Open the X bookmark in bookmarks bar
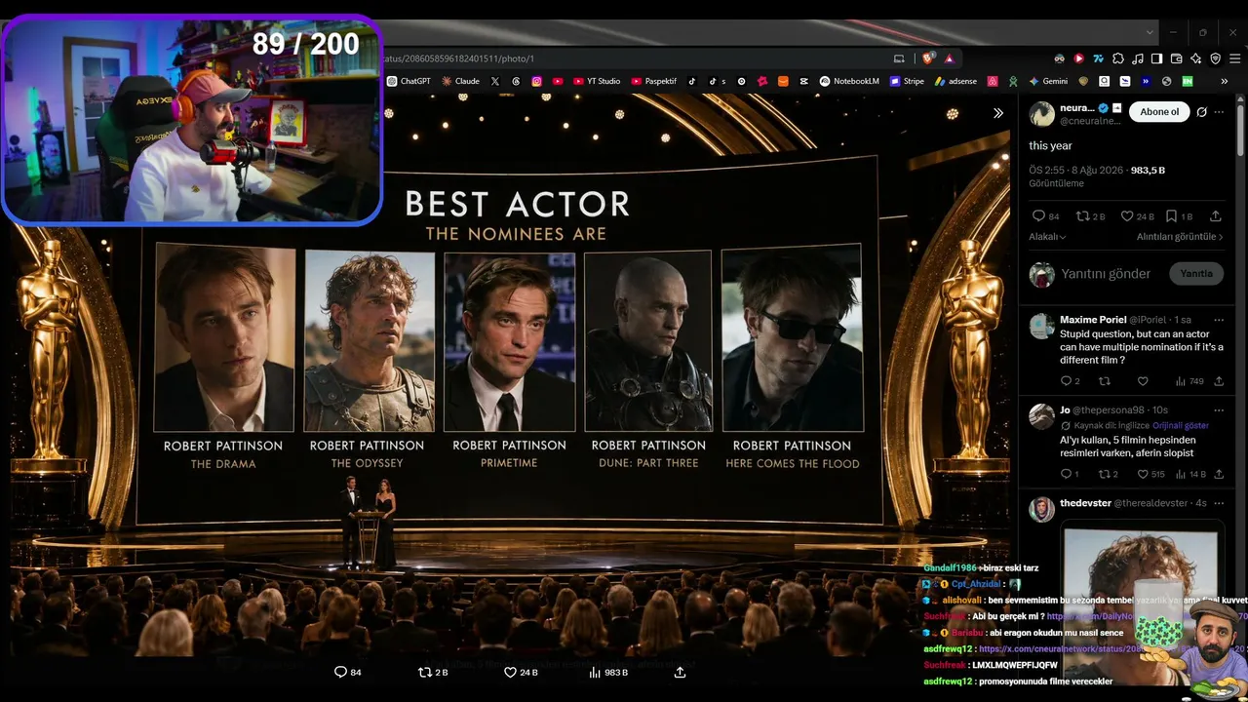This screenshot has height=702, width=1248. tap(495, 81)
